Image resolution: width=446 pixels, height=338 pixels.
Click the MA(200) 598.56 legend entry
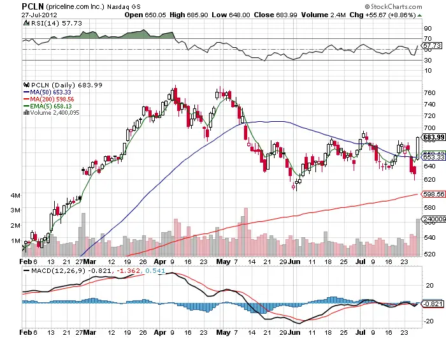click(x=52, y=99)
